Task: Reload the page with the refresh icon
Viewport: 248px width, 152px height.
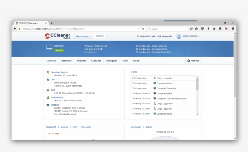Action: (x=143, y=29)
